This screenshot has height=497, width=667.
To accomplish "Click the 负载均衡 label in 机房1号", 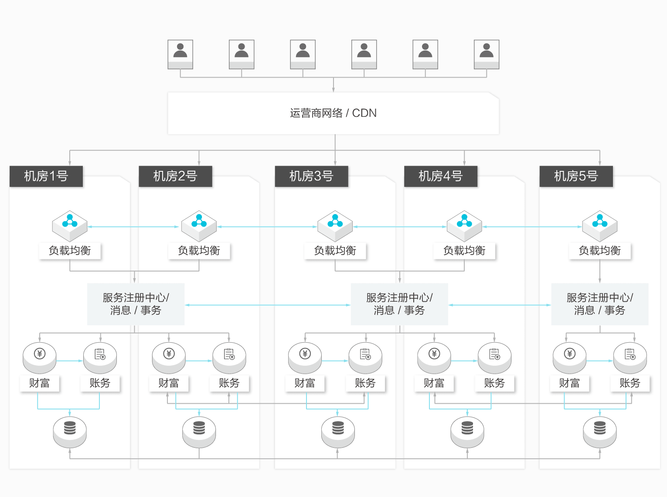I will [x=70, y=251].
